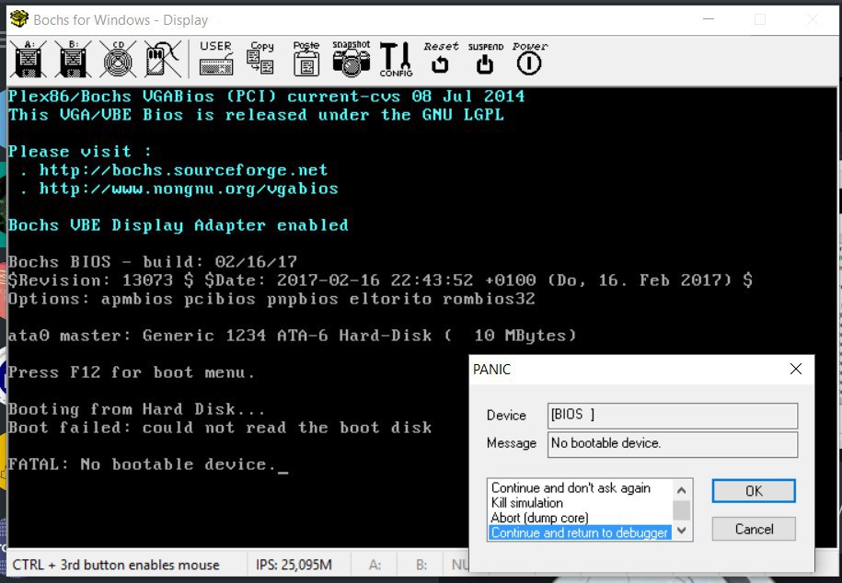Viewport: 842px width, 583px height.
Task: Click "Plex86/Bochs VGABios (PCI)" line
Action: pyautogui.click(x=266, y=97)
